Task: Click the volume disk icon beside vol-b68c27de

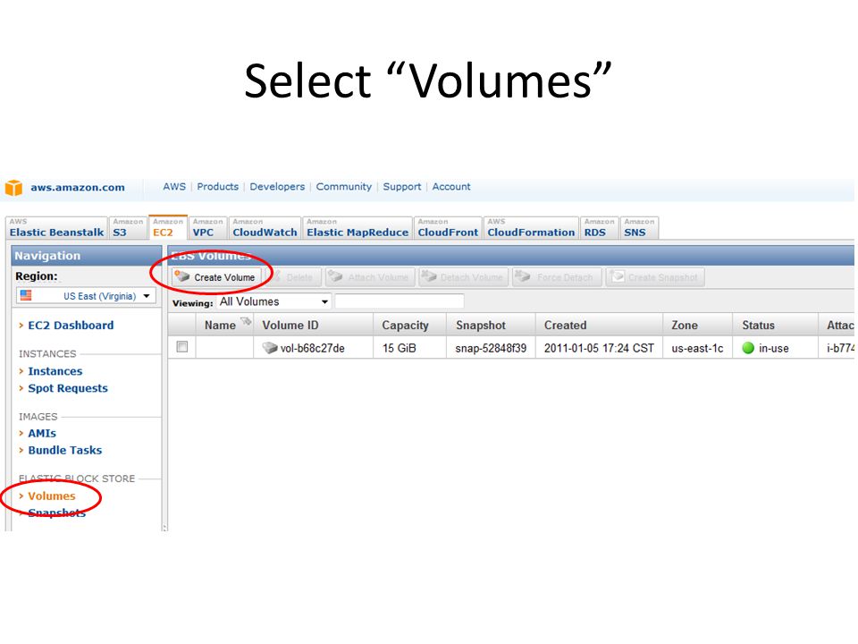Action: point(270,348)
